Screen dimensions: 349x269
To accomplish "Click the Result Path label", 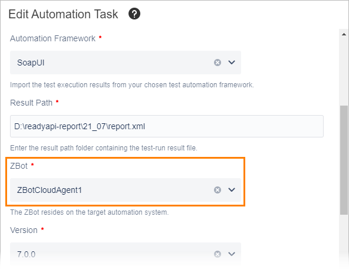I will coord(31,103).
